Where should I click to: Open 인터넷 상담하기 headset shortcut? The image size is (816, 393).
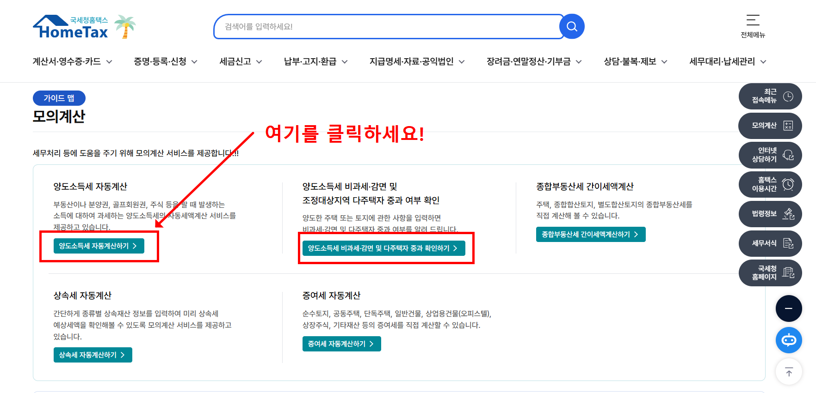770,155
